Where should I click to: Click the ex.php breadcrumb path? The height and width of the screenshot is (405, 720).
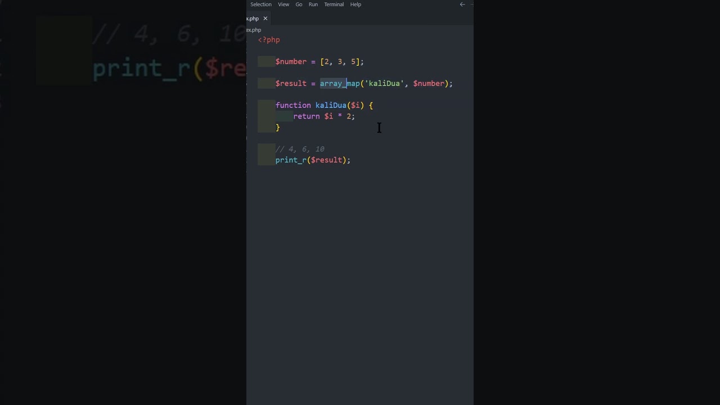(254, 30)
